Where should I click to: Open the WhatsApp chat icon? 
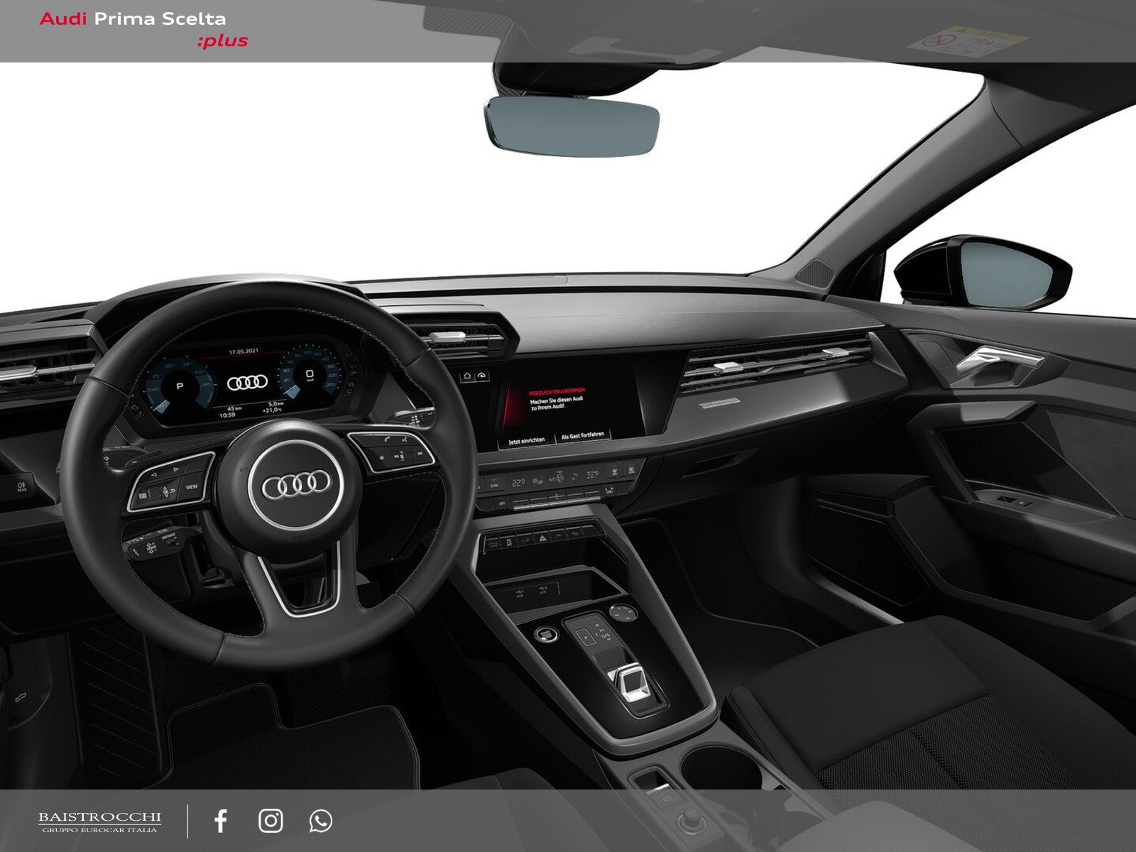321,821
